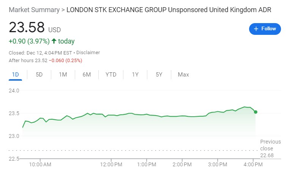Open the Disclaimer link
The width and height of the screenshot is (292, 175).
(x=89, y=53)
